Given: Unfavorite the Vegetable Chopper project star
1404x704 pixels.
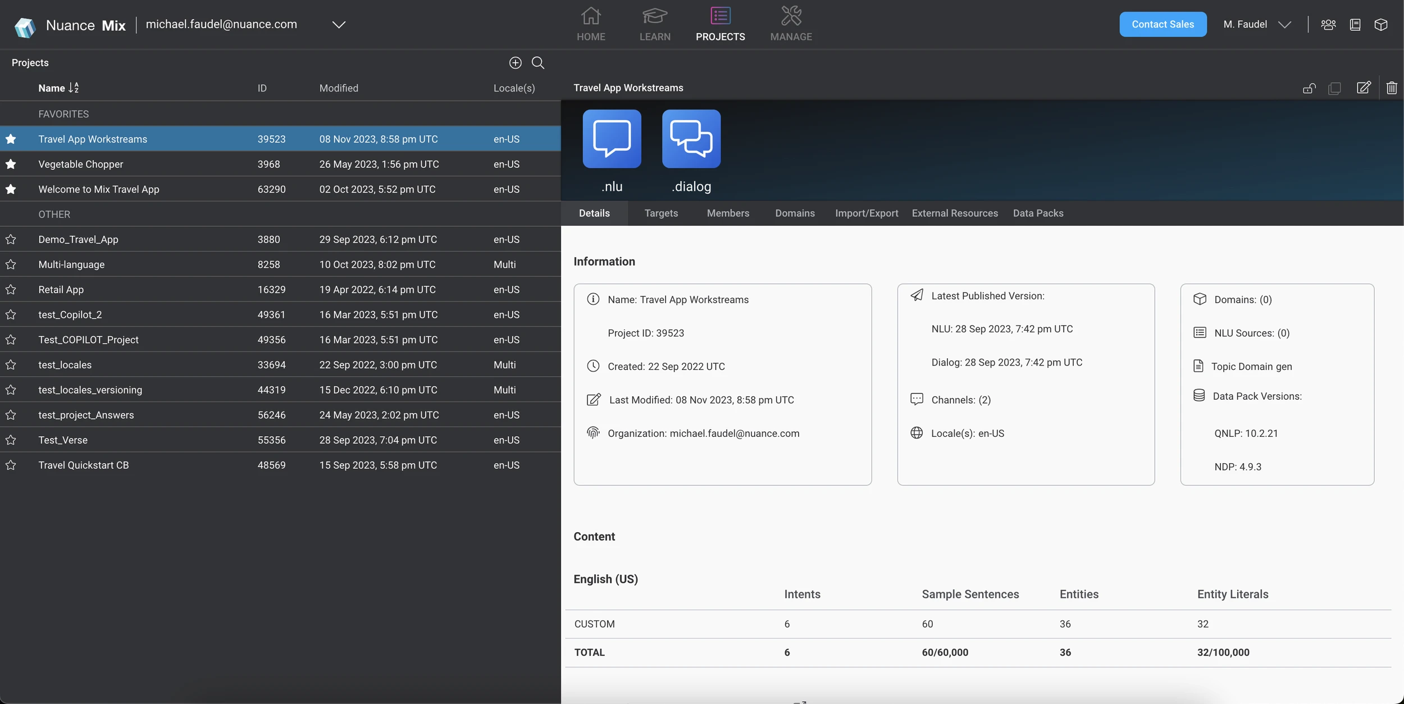Looking at the screenshot, I should [11, 164].
